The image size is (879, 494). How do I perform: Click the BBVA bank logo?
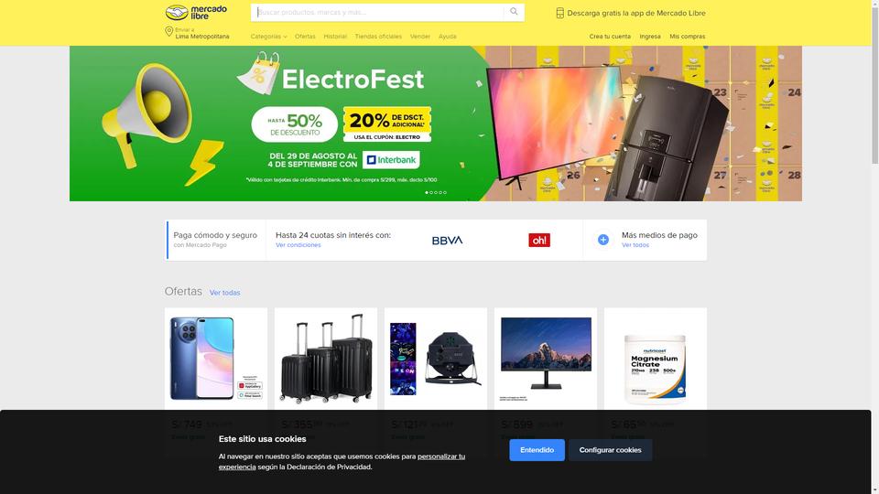tap(448, 241)
